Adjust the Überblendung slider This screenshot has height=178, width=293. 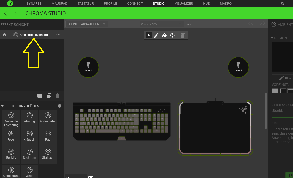coord(282,117)
